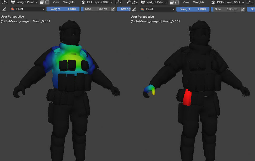The height and width of the screenshot is (161, 255).
Task: Toggle size pen pressure in left viewport
Action: (x=113, y=9)
